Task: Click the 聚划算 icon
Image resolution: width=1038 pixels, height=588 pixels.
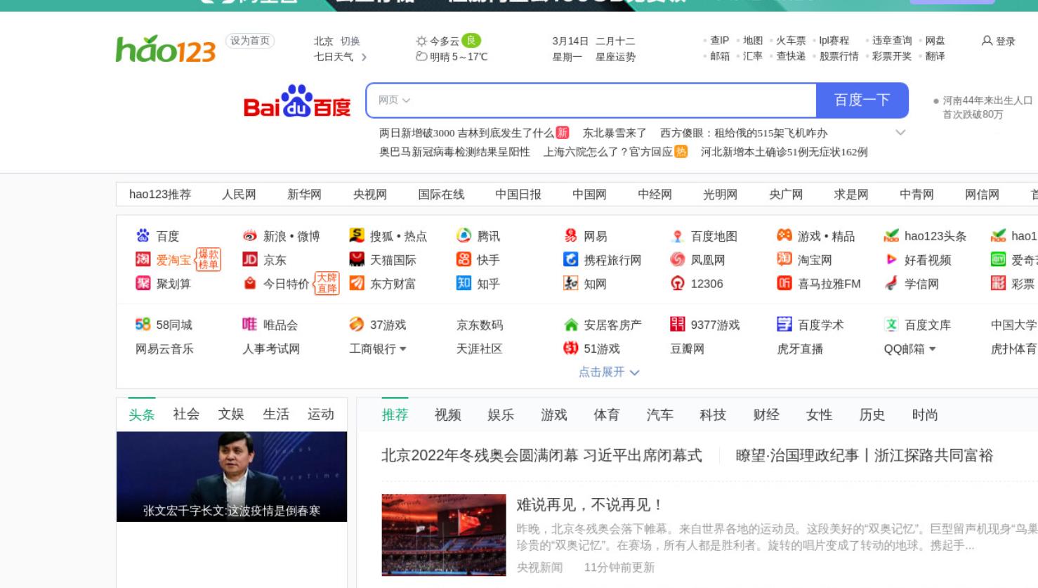Action: click(143, 283)
